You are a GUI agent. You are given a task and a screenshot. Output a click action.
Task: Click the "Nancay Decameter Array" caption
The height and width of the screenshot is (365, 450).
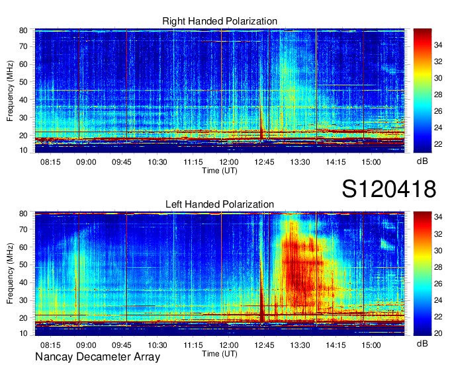(97, 357)
